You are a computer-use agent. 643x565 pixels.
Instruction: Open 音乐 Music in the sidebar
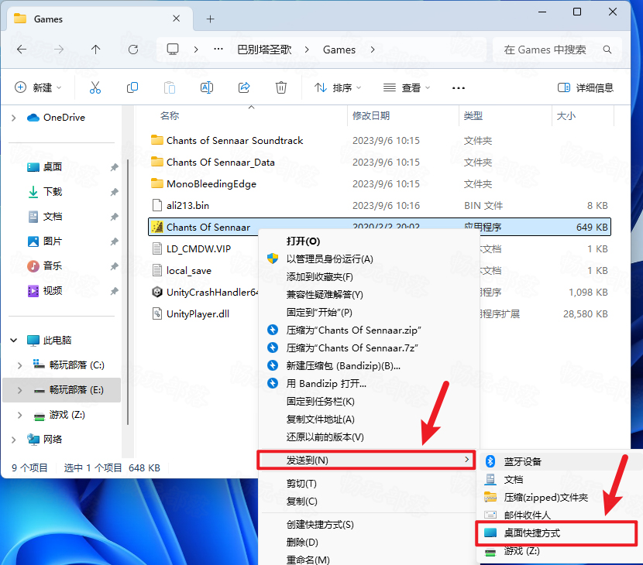click(x=53, y=266)
